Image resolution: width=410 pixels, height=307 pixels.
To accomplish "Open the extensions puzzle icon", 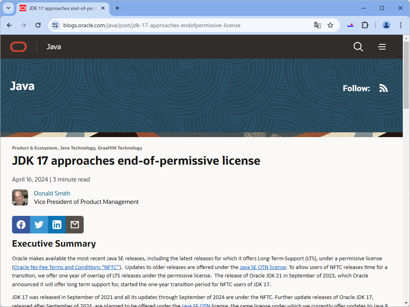I will click(x=365, y=25).
